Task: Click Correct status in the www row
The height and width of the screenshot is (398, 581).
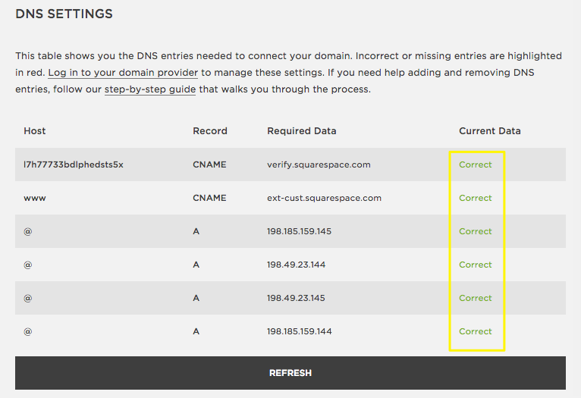Action: 476,198
